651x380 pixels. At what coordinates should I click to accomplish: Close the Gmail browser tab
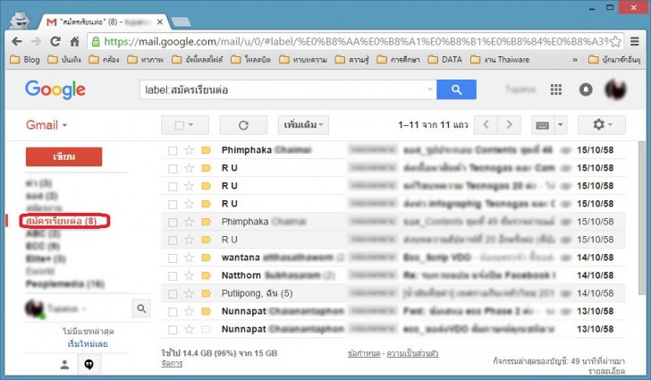(x=160, y=22)
